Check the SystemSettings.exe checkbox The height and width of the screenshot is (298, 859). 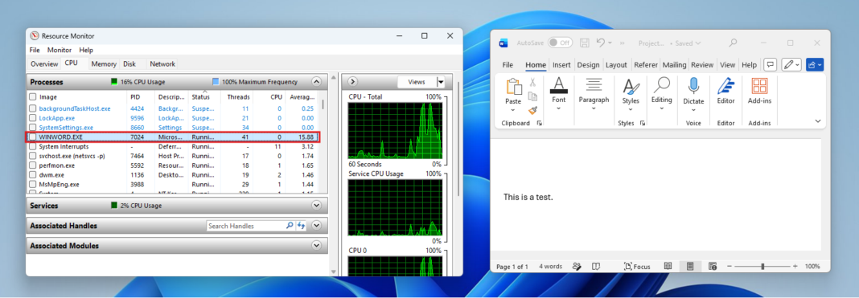pyautogui.click(x=33, y=128)
